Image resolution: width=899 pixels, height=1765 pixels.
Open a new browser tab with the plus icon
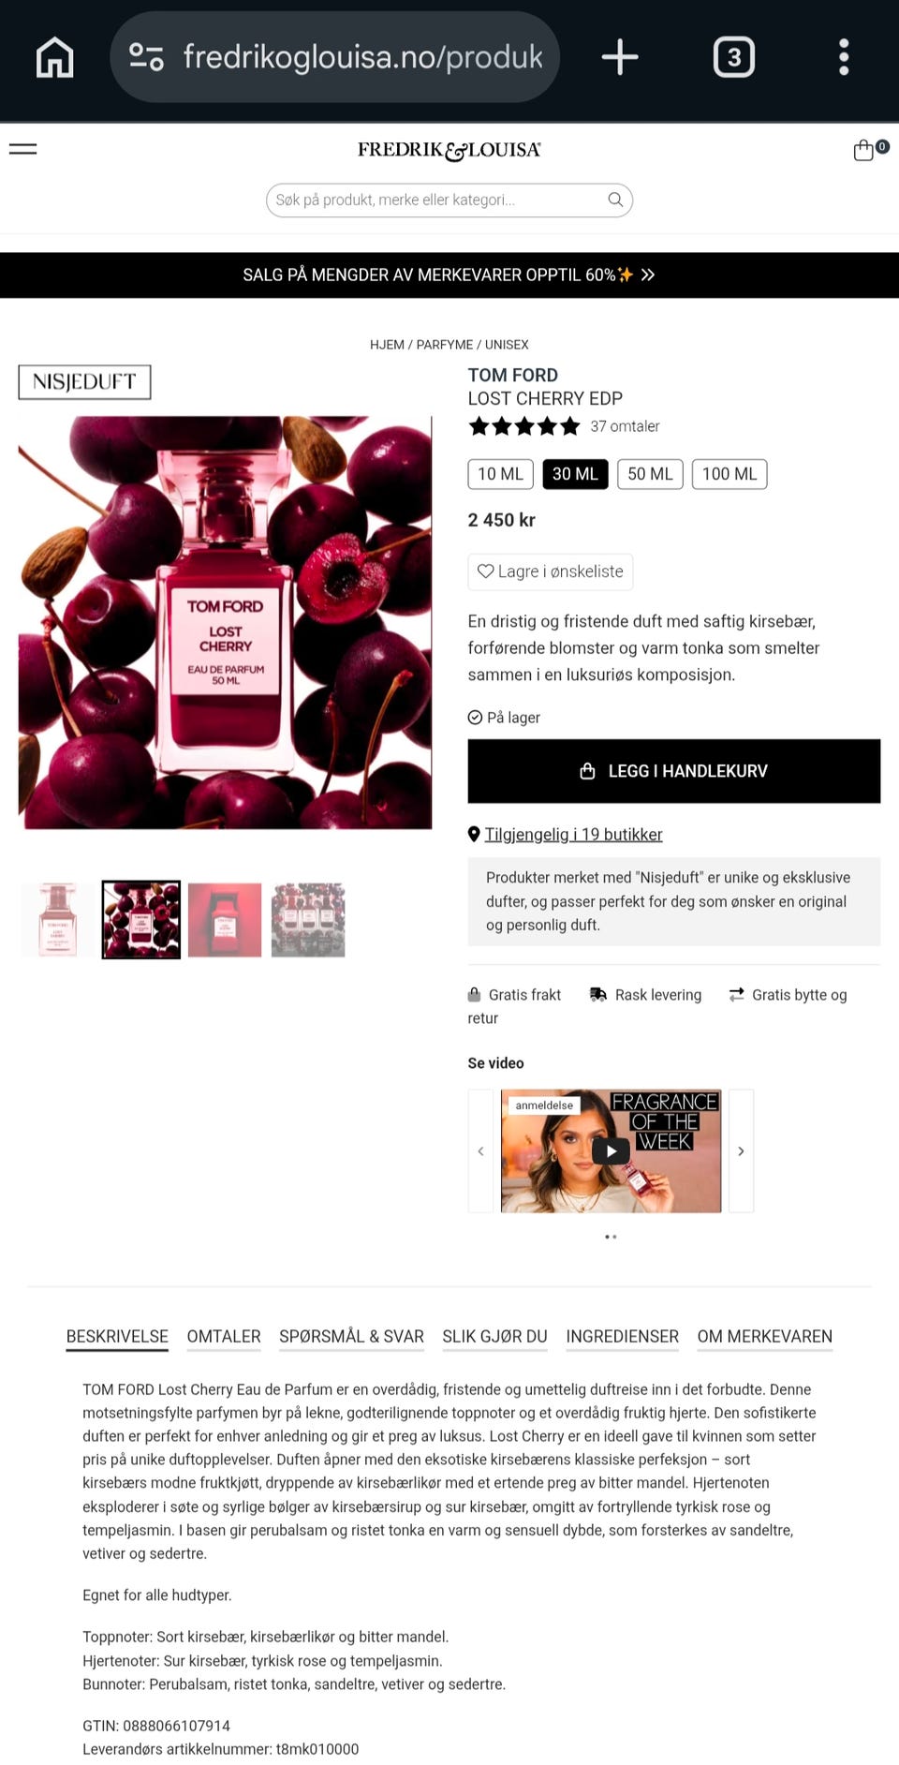(620, 57)
